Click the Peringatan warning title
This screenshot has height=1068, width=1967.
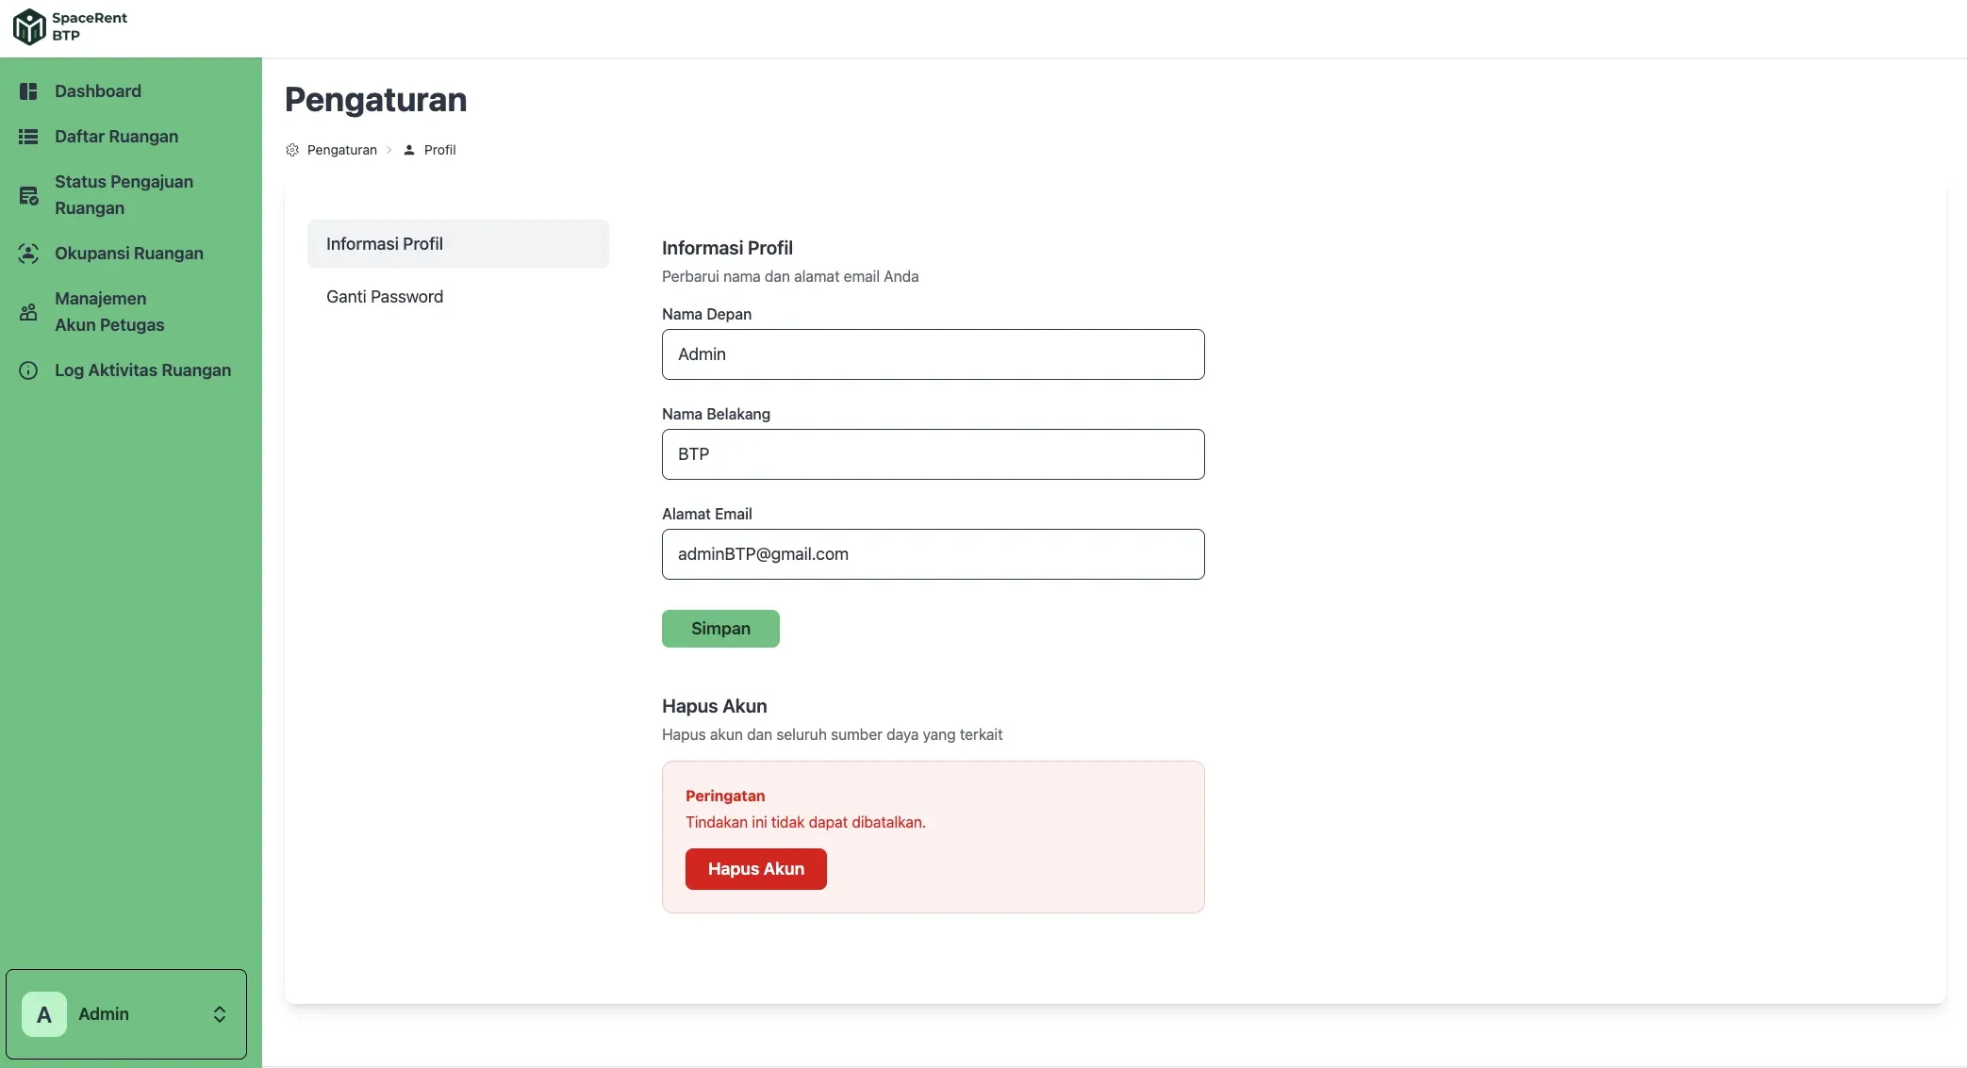point(725,796)
